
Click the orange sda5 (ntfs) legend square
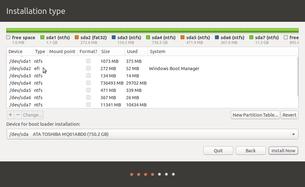pos(182,37)
